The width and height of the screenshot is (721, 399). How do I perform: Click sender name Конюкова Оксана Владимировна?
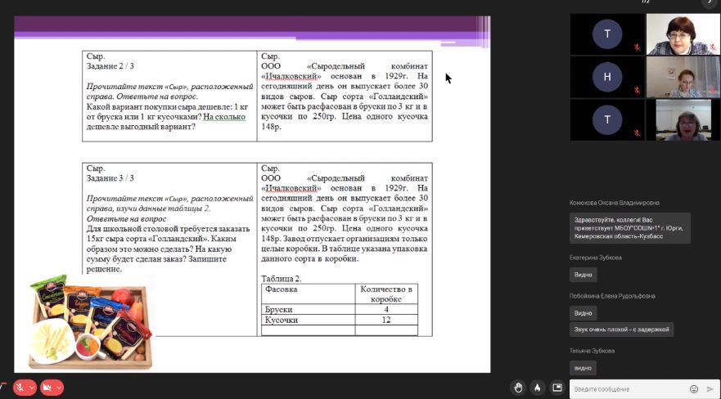tap(614, 203)
